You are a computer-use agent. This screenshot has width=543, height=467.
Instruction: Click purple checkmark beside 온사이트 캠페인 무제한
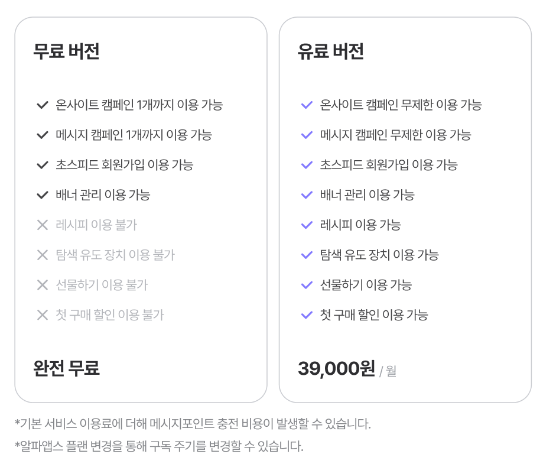pos(307,105)
